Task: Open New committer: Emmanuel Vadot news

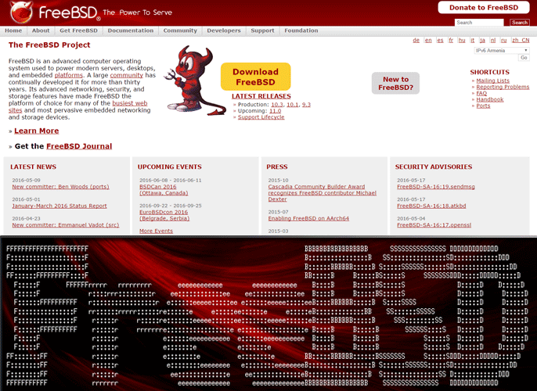Action: (66, 224)
